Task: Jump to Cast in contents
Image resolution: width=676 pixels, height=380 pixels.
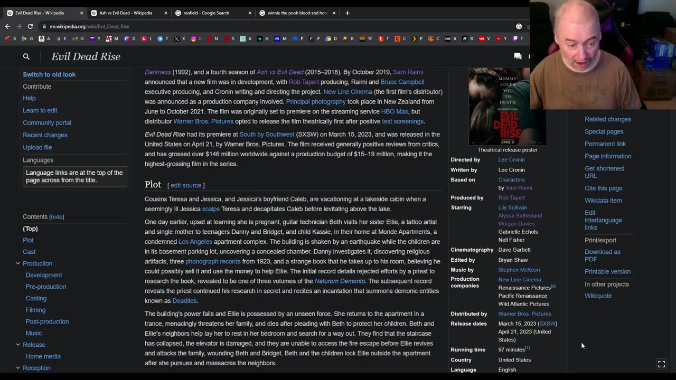Action: (x=29, y=252)
